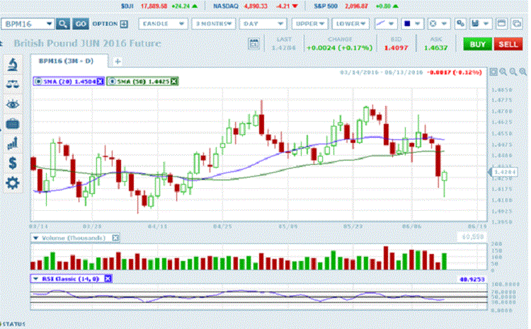Open the eye watchlist icon in sidebar

[x=13, y=104]
